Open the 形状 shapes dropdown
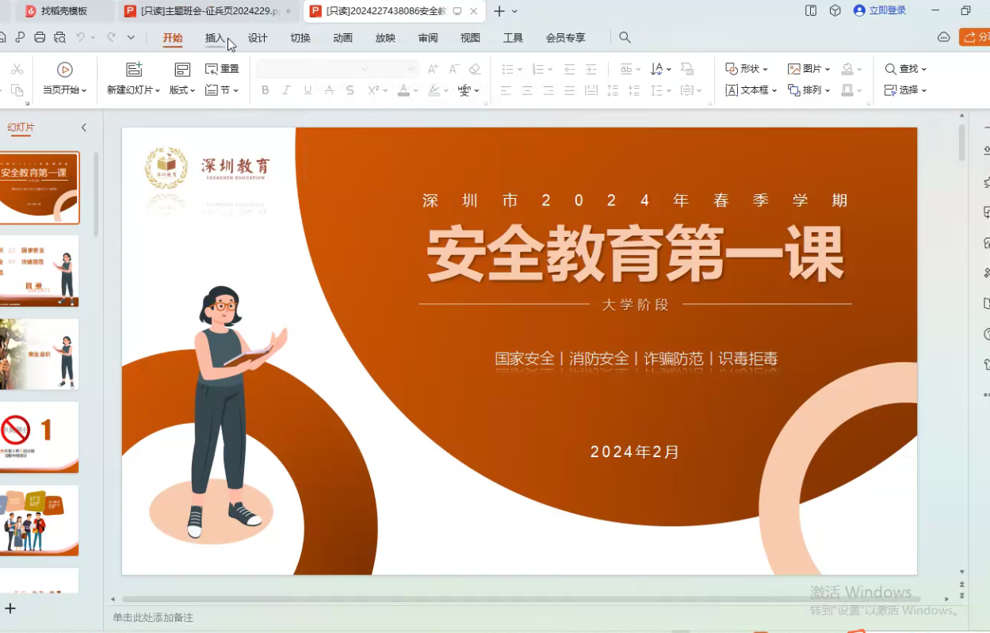Image resolution: width=990 pixels, height=633 pixels. [747, 69]
